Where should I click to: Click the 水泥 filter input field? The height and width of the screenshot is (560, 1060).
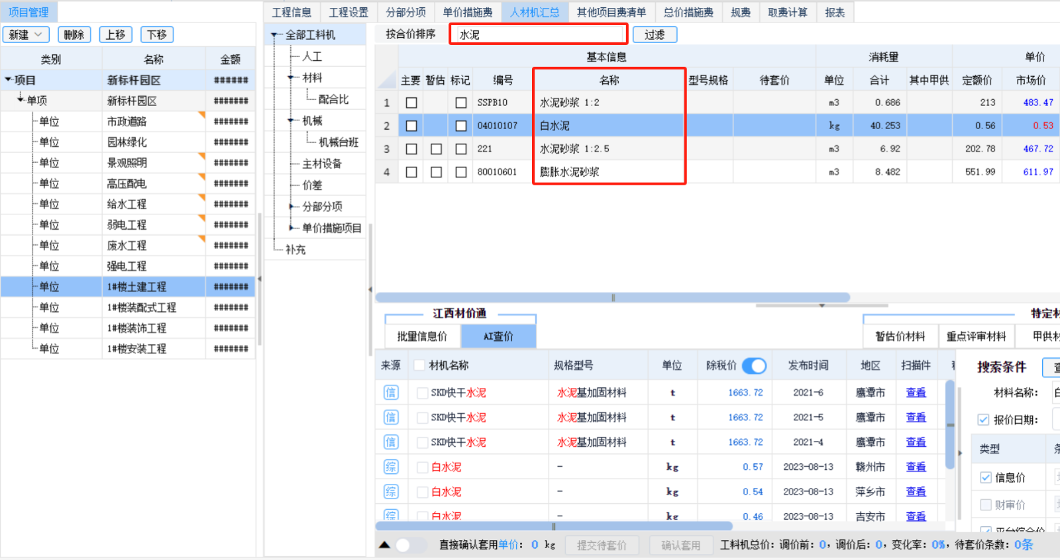pos(539,34)
